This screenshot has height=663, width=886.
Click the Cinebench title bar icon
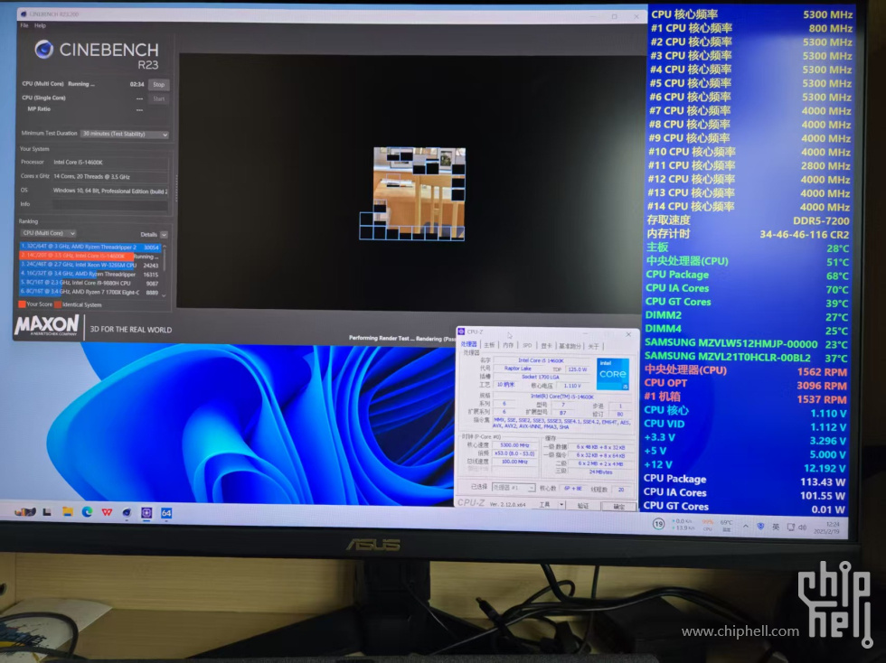click(24, 14)
